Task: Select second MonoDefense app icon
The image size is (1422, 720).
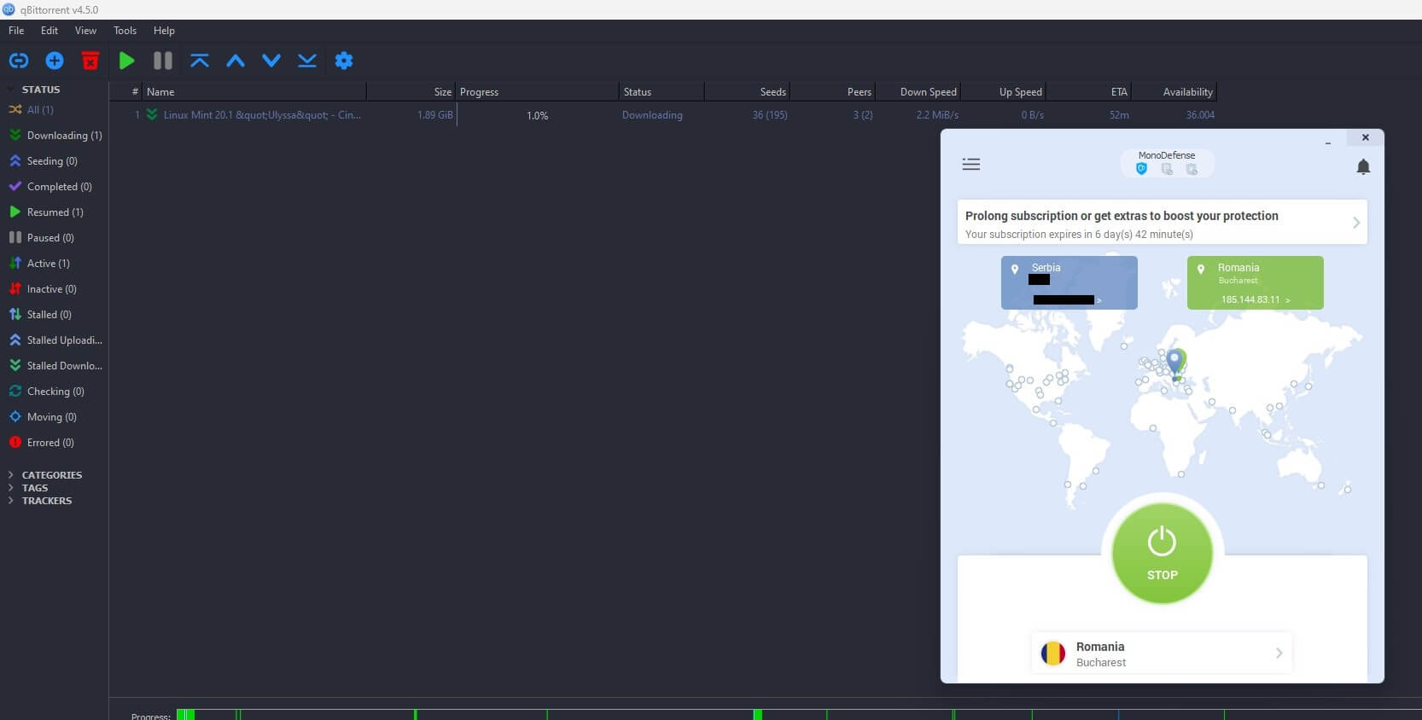Action: click(1167, 169)
